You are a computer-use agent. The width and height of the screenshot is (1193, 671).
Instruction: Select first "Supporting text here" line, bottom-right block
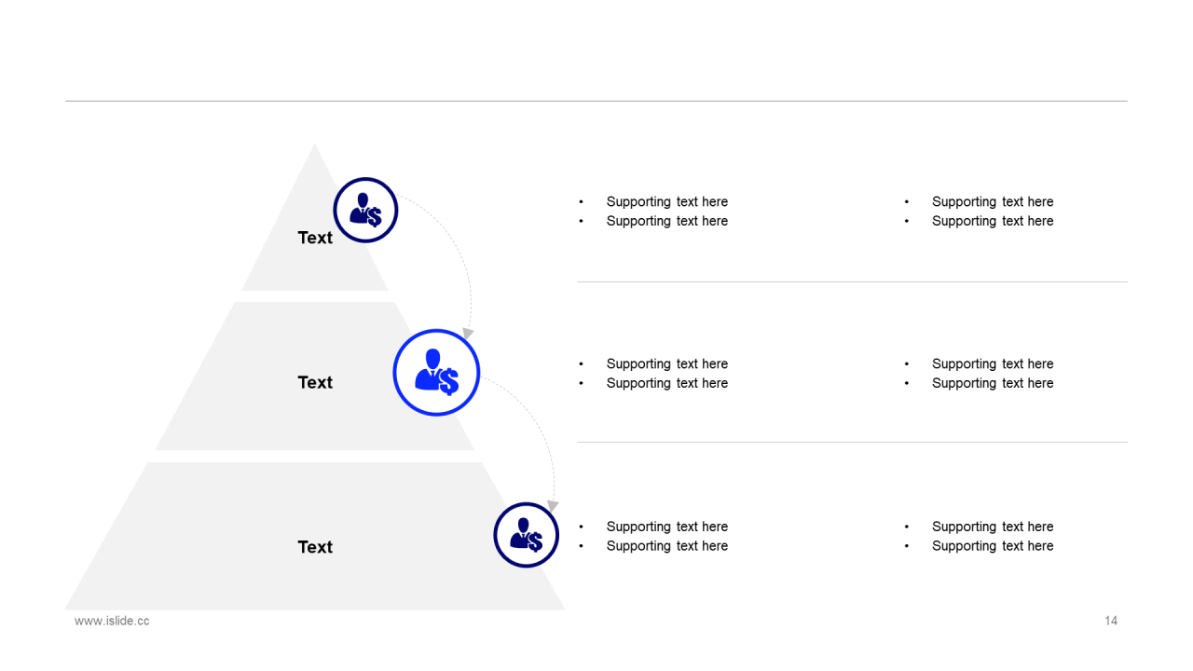click(x=993, y=527)
